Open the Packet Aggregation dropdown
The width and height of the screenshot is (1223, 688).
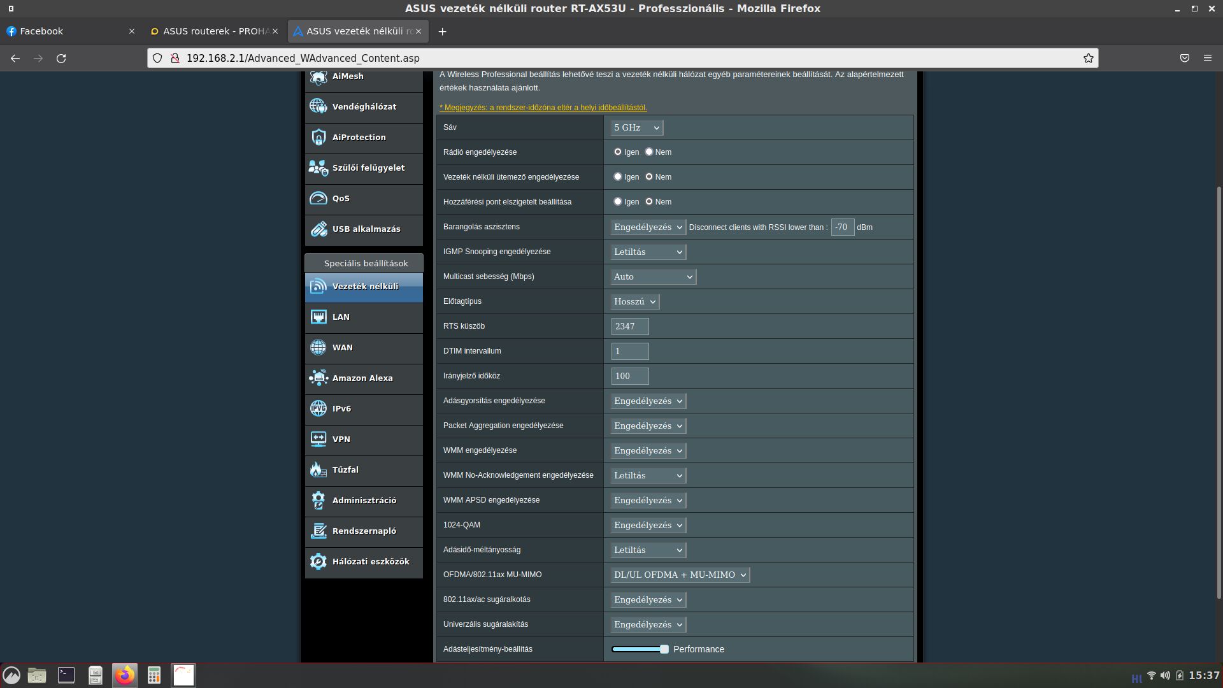(x=648, y=426)
